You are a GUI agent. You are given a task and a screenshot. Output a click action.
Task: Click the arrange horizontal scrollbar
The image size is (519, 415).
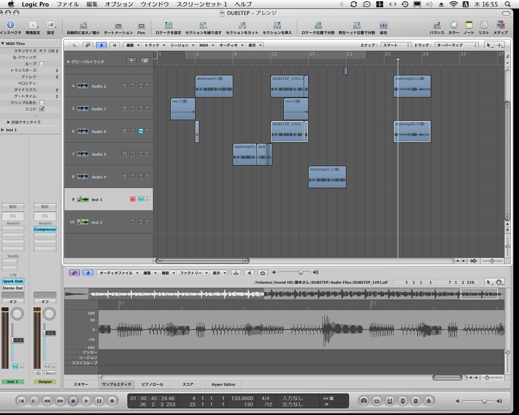tap(202, 261)
